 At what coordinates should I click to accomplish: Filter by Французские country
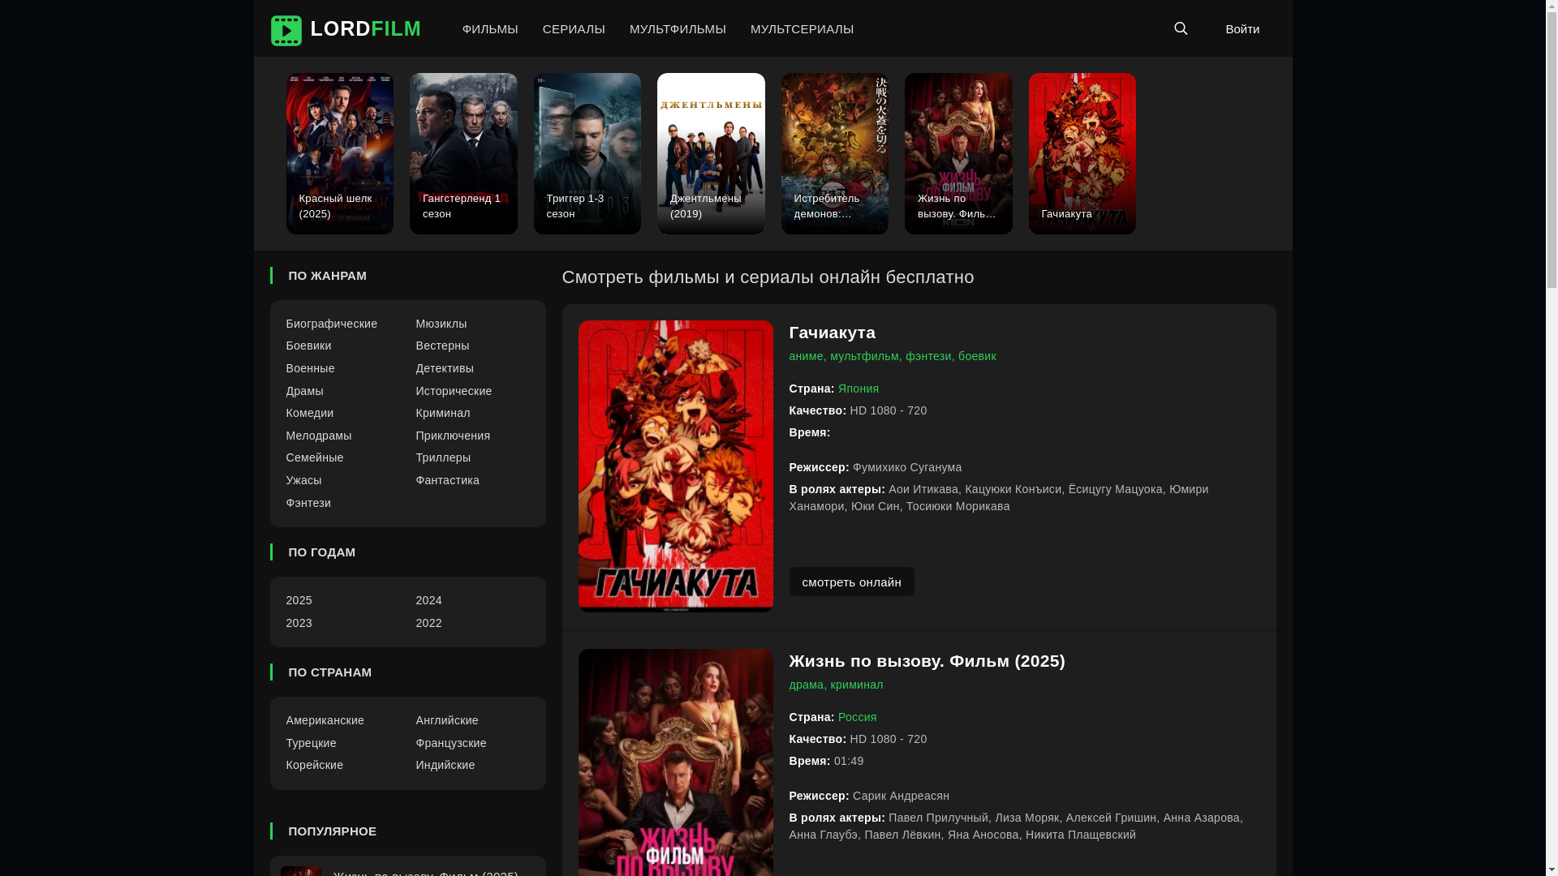[451, 743]
